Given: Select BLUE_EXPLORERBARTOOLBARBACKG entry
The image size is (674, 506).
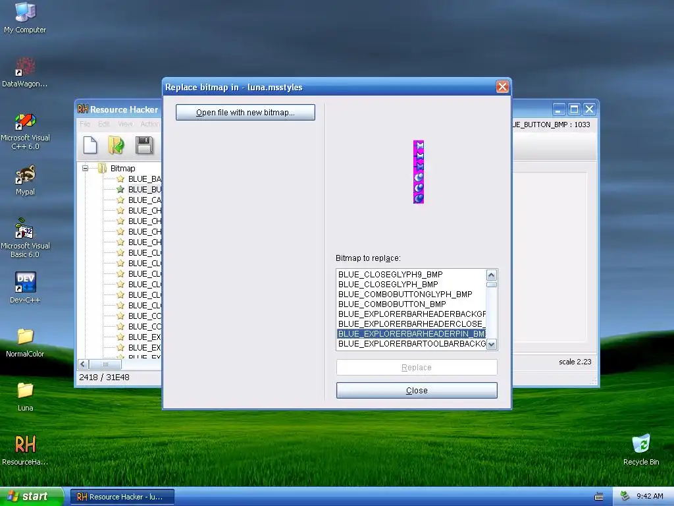Looking at the screenshot, I should 411,344.
